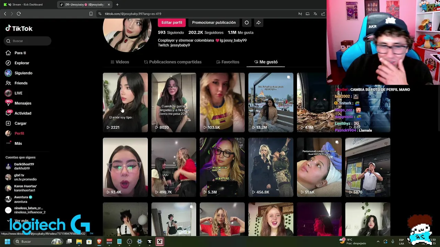Open a new browser tab
This screenshot has width=440, height=247.
pyautogui.click(x=117, y=4)
